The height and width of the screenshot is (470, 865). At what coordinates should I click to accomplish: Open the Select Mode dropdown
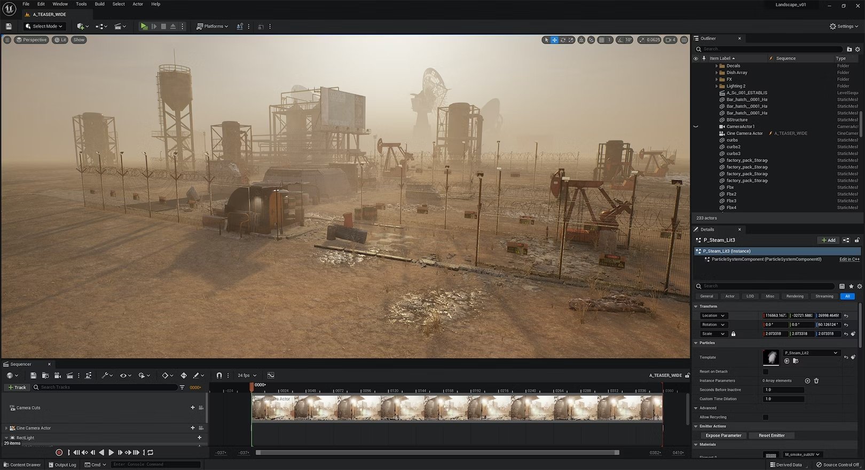point(44,26)
